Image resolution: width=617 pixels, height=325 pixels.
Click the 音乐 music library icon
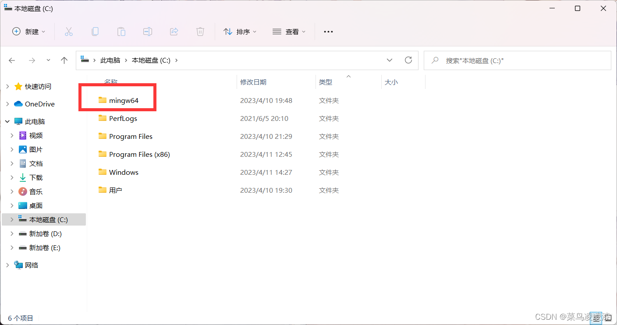coord(23,191)
